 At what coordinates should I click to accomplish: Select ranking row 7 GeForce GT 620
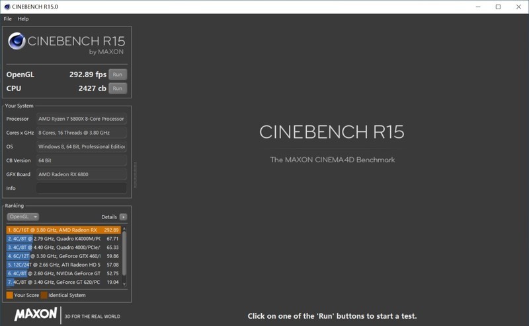pyautogui.click(x=63, y=282)
